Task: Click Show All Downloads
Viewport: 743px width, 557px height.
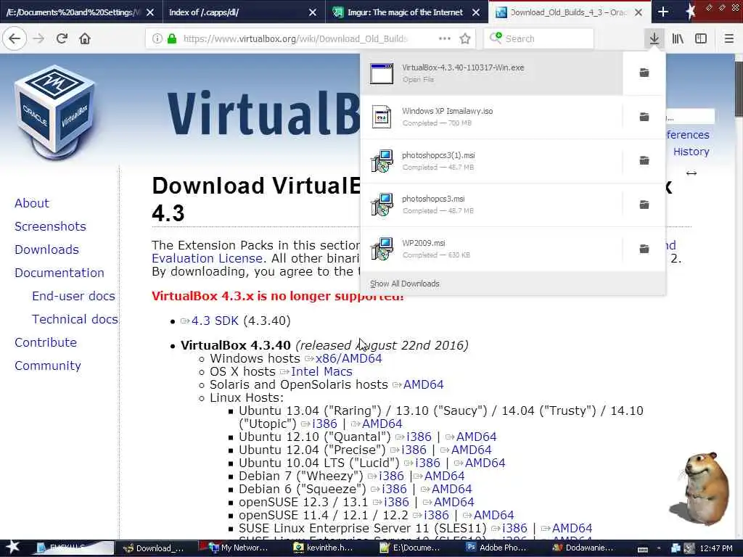Action: (405, 284)
